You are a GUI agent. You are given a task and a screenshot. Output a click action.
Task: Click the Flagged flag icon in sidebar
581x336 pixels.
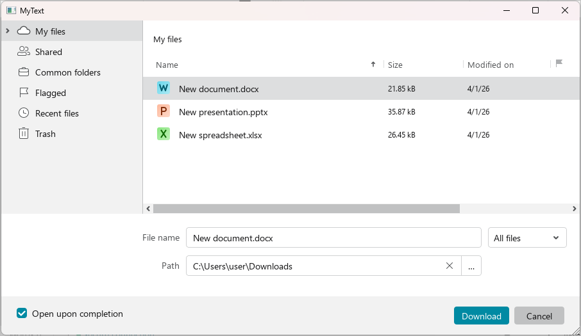24,92
